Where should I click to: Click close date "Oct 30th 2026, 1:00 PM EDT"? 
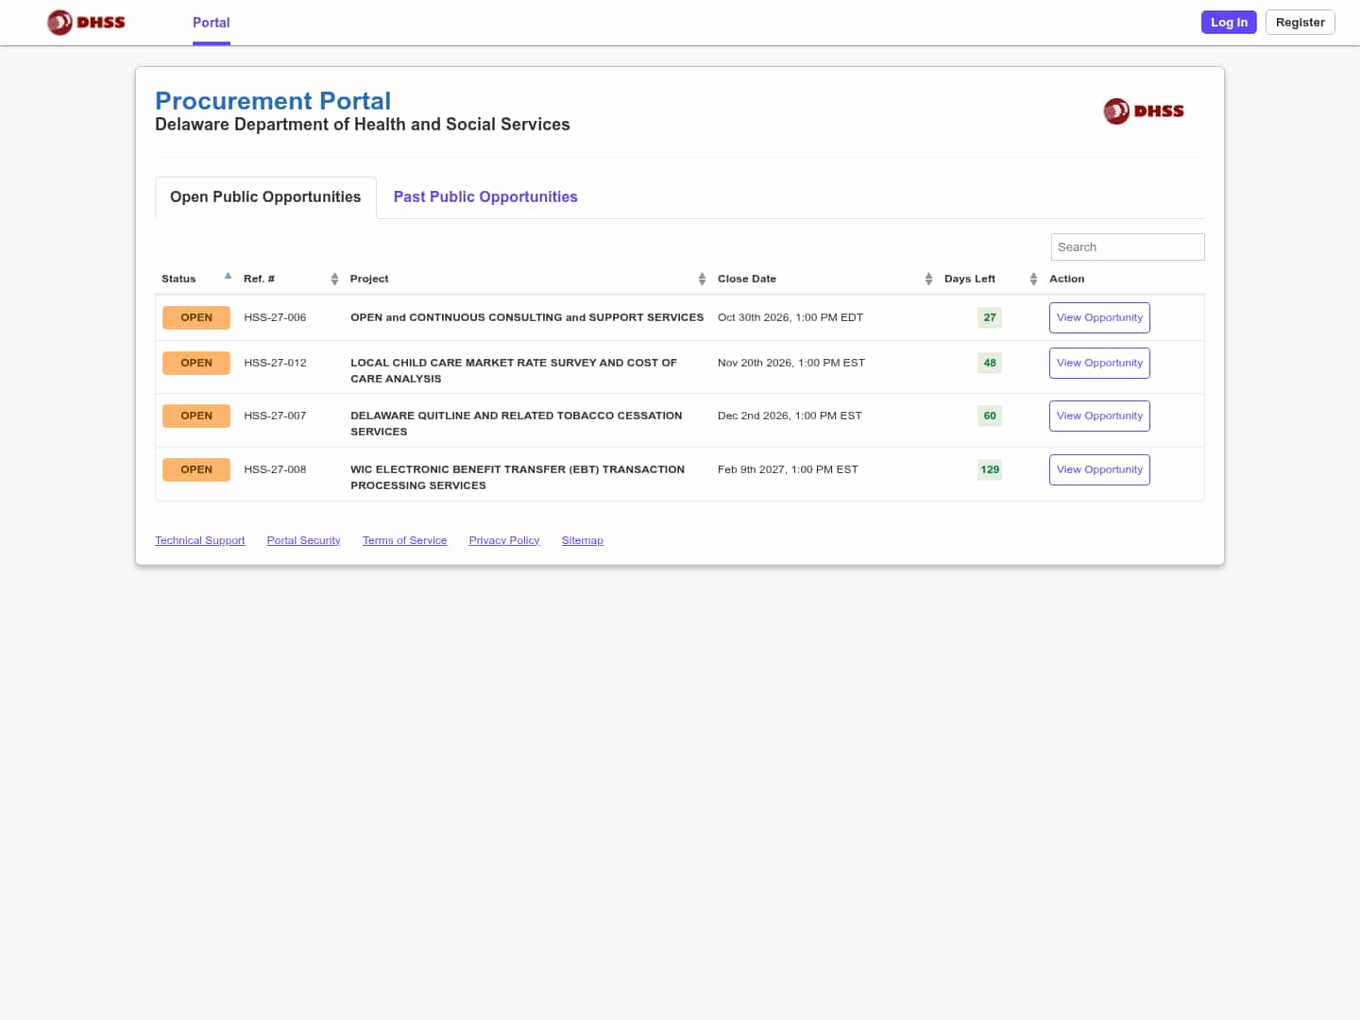(x=790, y=317)
